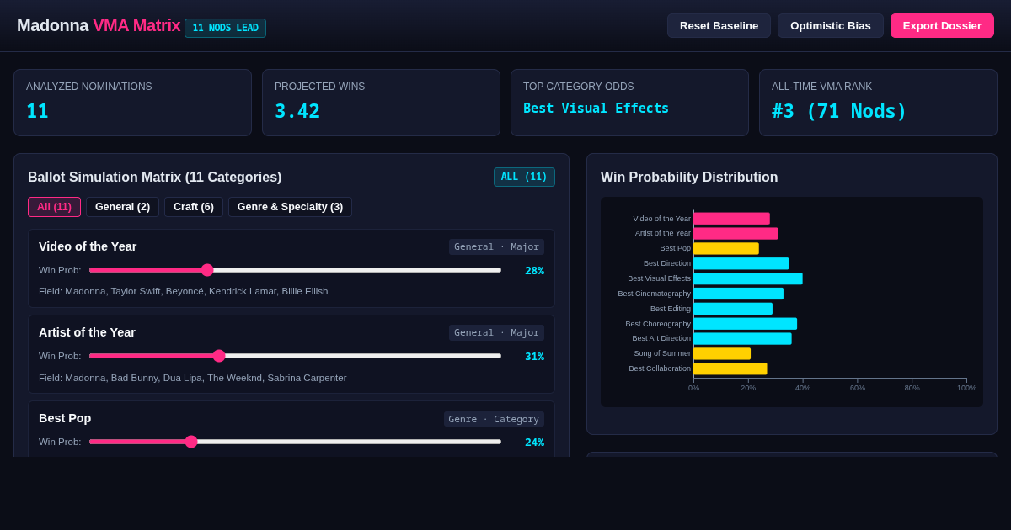Click the Projected Wins value 3.42
This screenshot has height=530, width=1011.
tap(297, 111)
